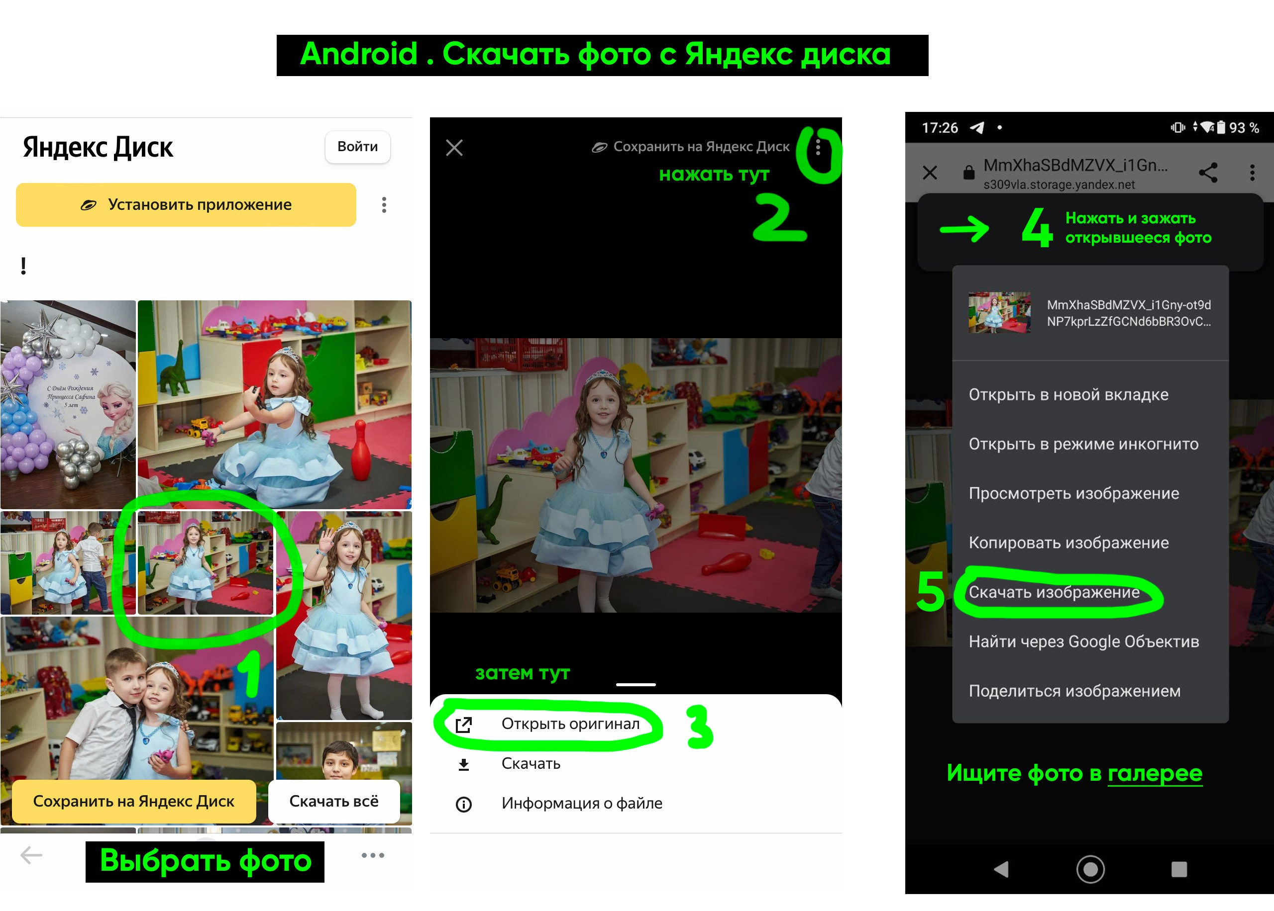
Task: Open three-dot menu in photo viewer
Action: (818, 148)
